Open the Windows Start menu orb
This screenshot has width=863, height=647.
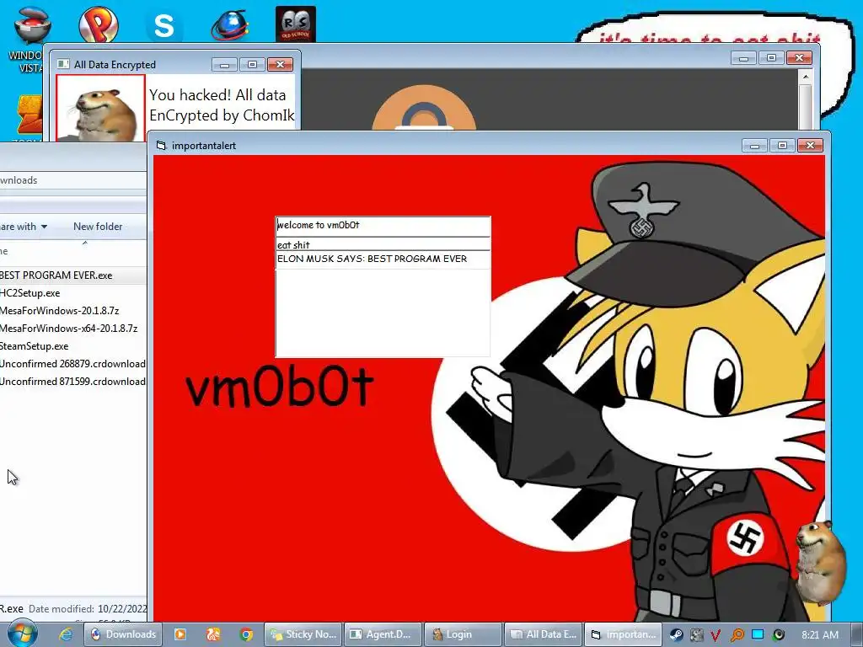[x=22, y=634]
